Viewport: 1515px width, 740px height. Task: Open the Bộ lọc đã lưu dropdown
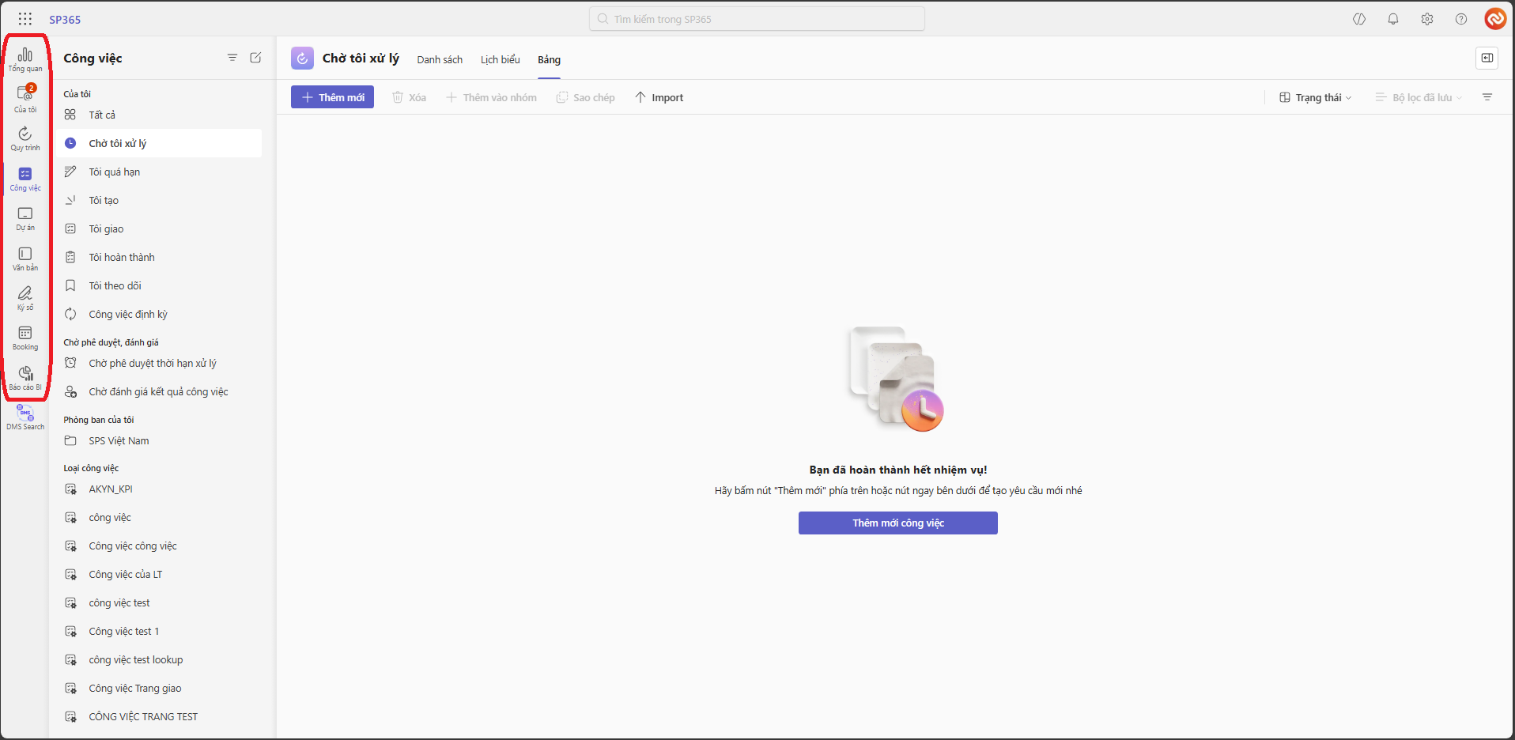[x=1419, y=97]
